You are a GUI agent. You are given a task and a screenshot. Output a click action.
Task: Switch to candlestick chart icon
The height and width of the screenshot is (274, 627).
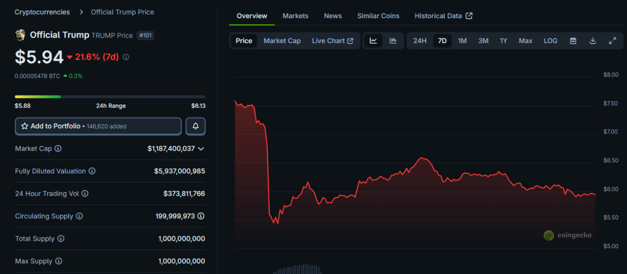393,41
